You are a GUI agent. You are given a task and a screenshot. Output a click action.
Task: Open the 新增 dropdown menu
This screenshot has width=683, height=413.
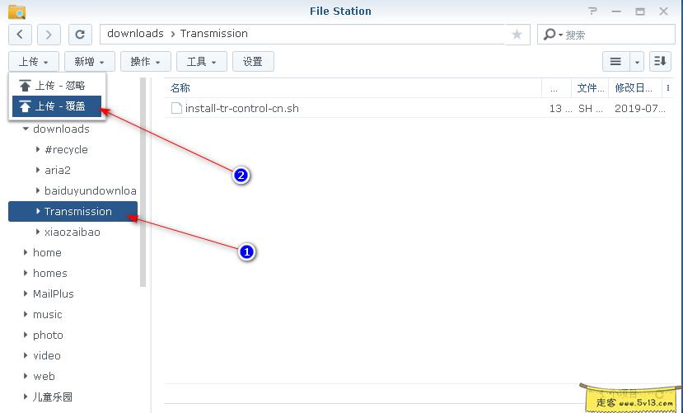[89, 62]
